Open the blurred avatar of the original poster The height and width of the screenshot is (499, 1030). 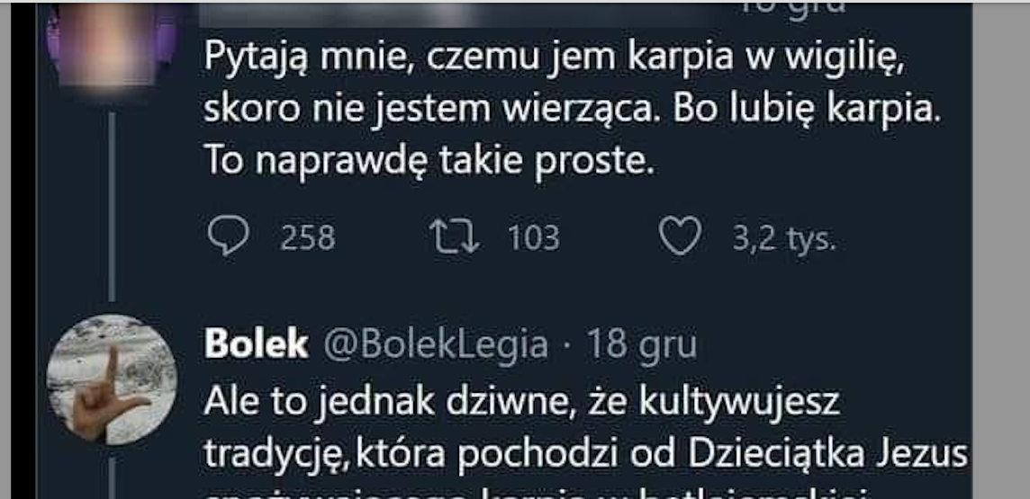pos(112,40)
